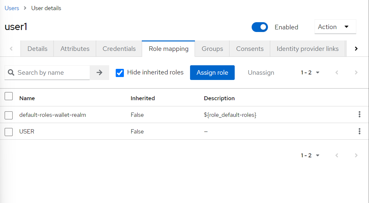Image resolution: width=369 pixels, height=203 pixels.
Task: Expand the bottom 1-2 per-page dropdown
Action: [x=310, y=155]
